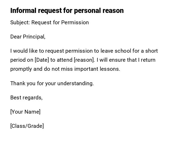Viewport: 180px width, 142px height.
Task: Click the "Dear Principal," greeting line
Action: tap(28, 37)
